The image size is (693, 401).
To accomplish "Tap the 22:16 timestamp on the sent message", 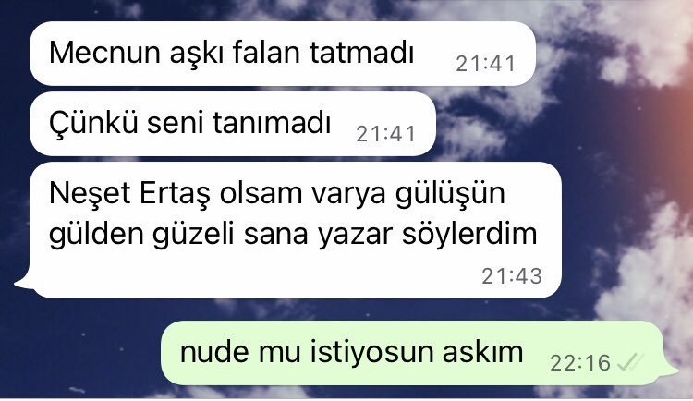I will tap(580, 363).
